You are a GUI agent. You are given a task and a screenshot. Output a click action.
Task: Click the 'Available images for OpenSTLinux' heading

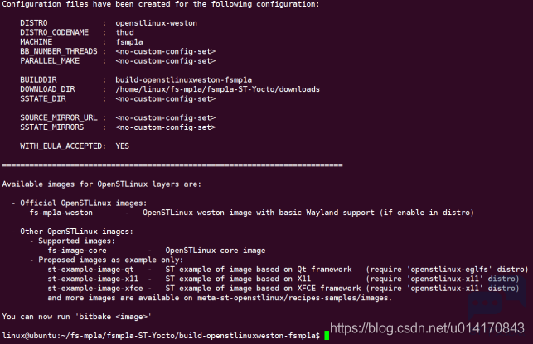pos(102,184)
